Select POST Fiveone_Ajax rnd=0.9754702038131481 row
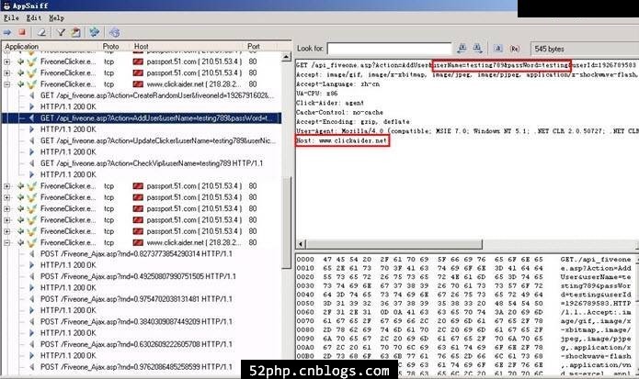 [136, 299]
